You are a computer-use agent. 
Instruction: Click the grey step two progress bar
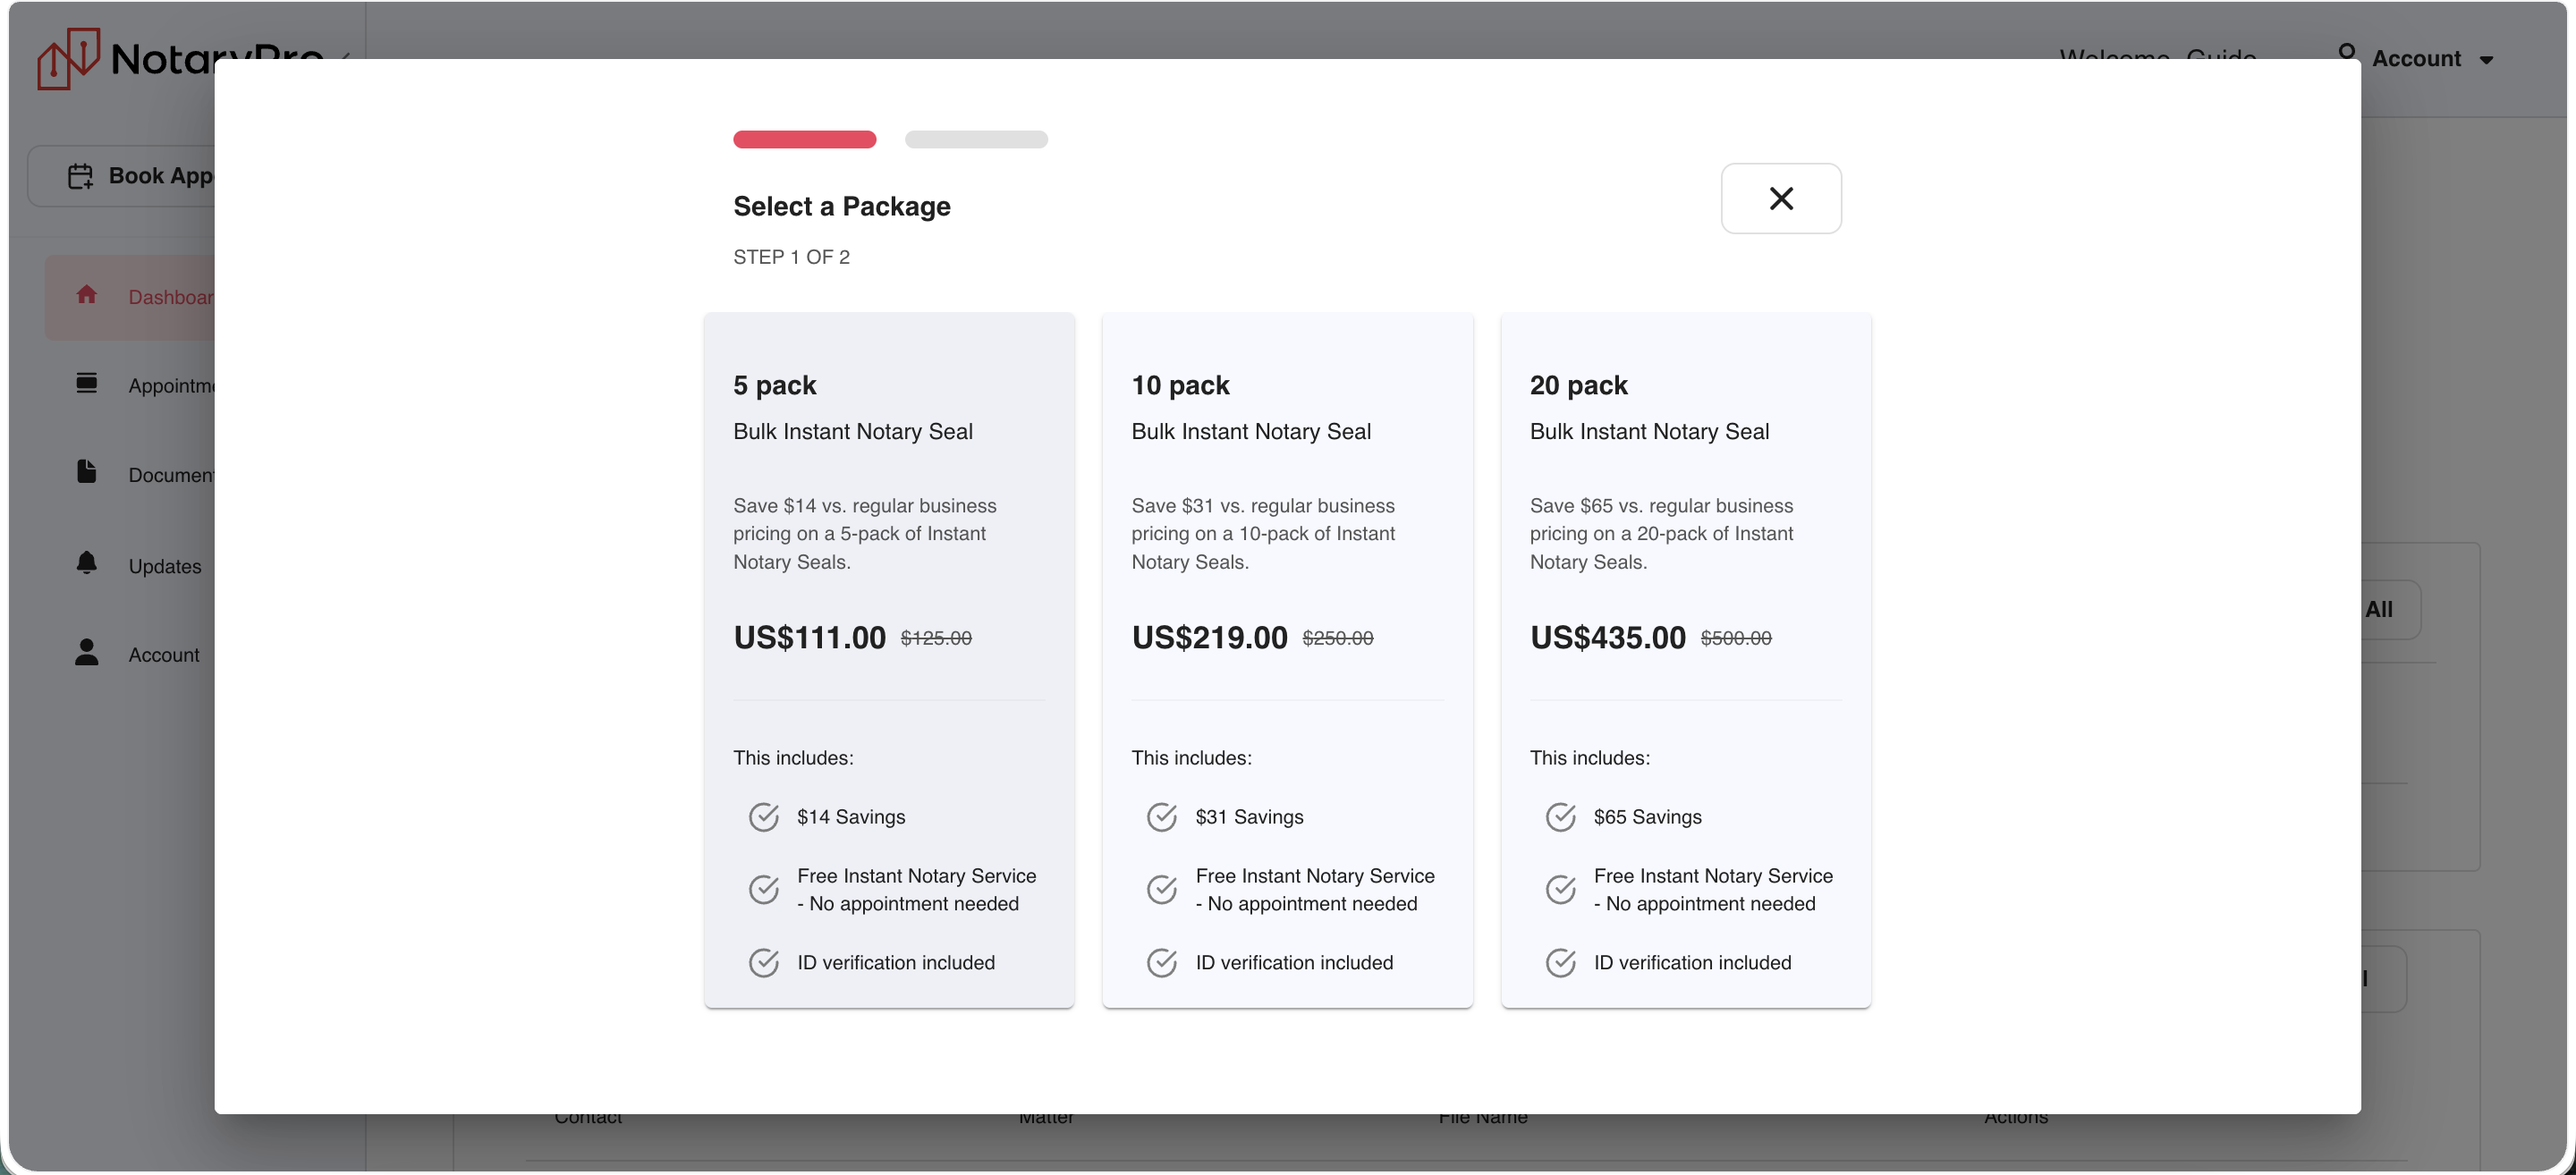point(976,139)
